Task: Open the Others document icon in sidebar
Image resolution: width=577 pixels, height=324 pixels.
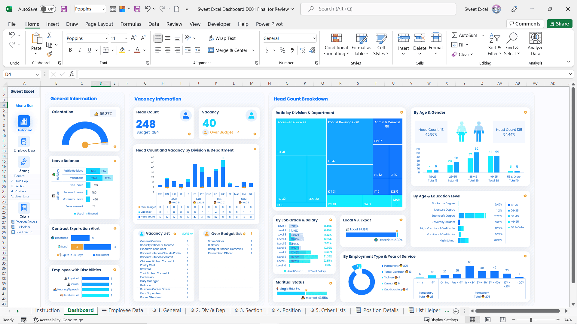Action: click(24, 208)
